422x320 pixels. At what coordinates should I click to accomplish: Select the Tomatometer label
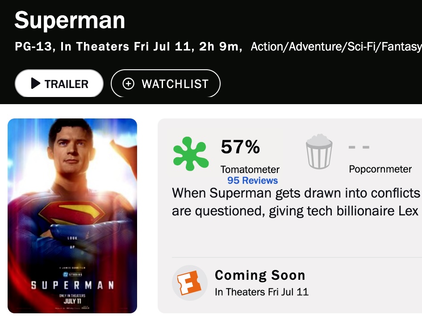250,169
